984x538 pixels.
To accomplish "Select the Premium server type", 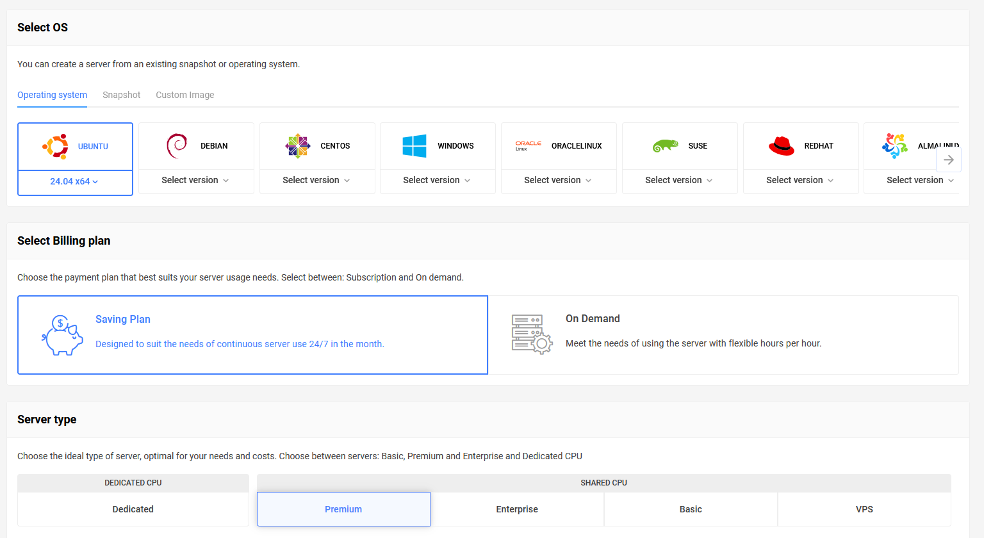I will coord(343,509).
